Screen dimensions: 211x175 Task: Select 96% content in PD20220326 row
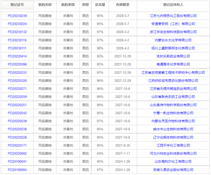point(100,81)
